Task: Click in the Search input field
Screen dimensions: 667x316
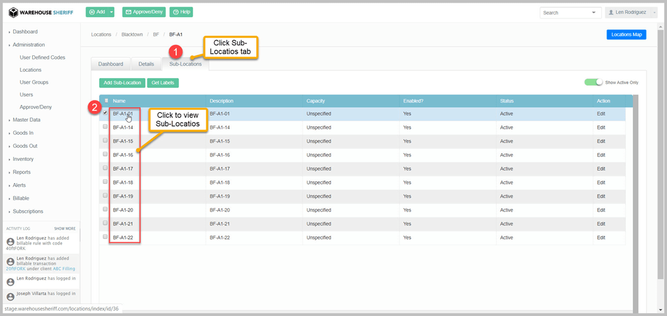Action: (x=564, y=12)
